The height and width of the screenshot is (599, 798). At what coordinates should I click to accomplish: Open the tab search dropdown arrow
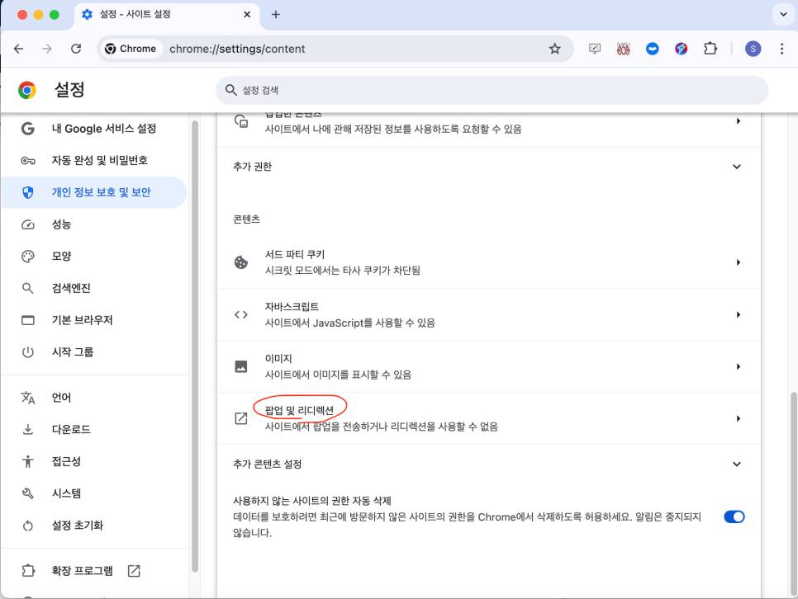coord(781,15)
